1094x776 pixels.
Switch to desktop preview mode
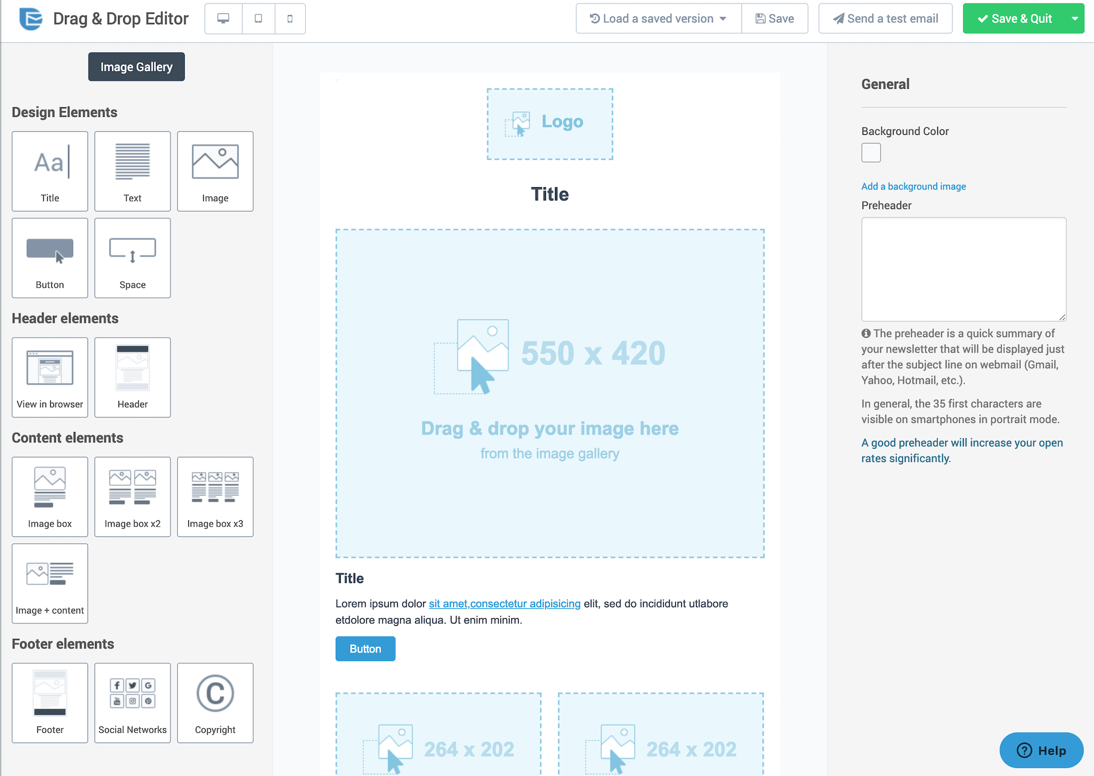tap(223, 18)
